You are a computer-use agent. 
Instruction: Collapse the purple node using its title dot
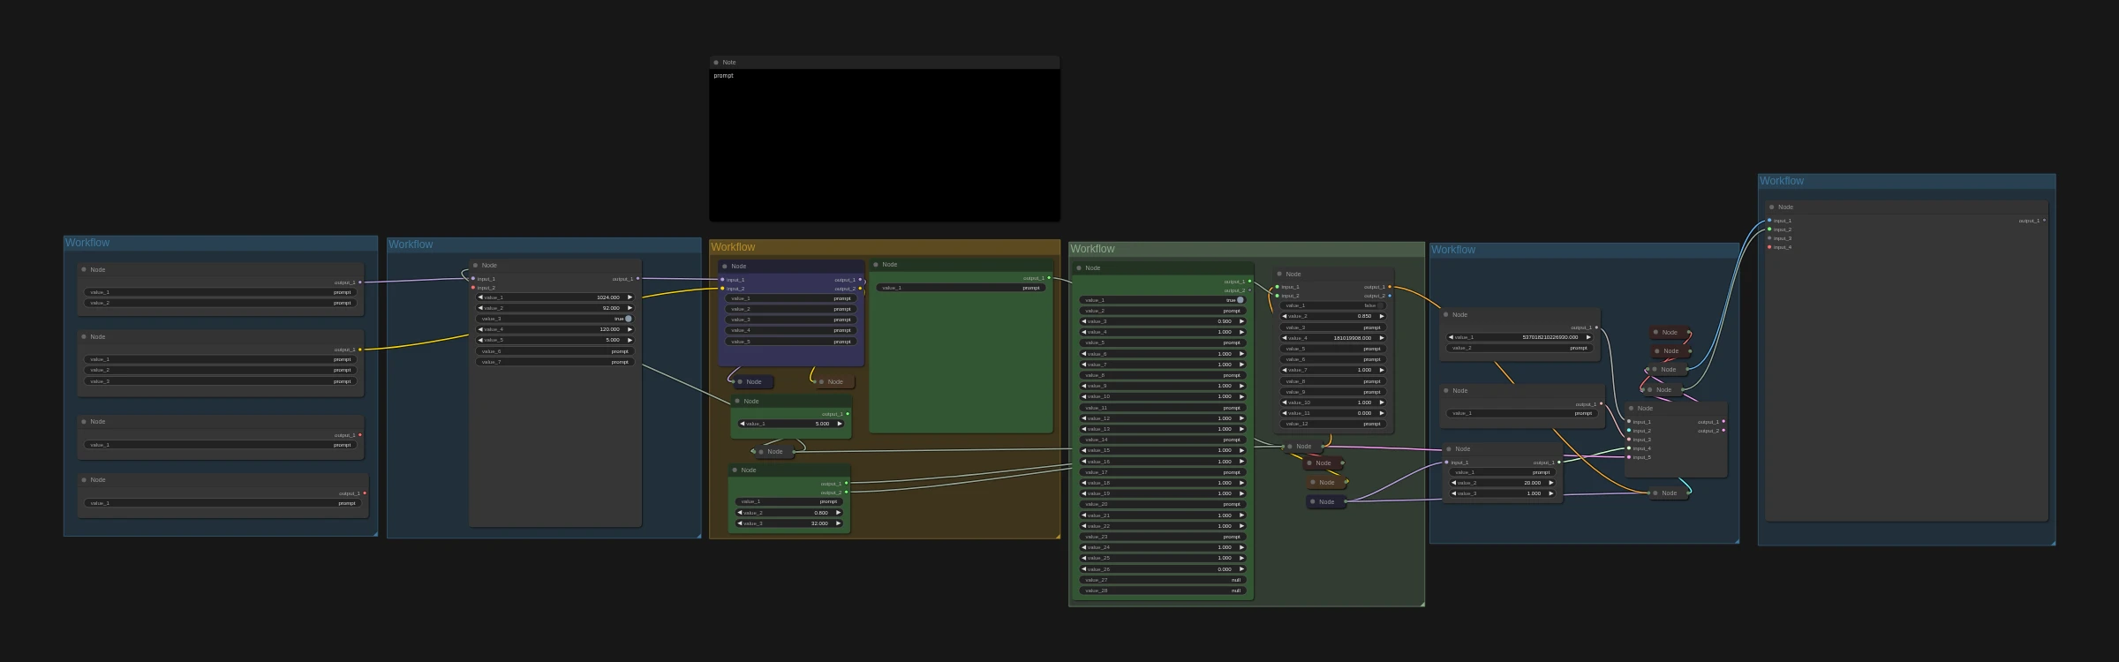pos(725,267)
